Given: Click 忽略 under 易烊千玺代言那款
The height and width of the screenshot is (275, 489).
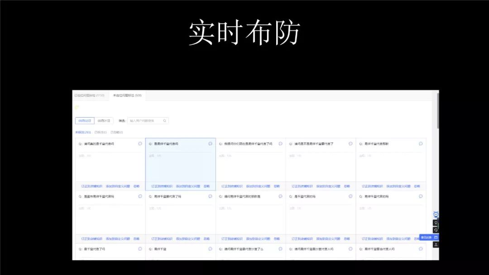Looking at the screenshot, I should [x=417, y=186].
